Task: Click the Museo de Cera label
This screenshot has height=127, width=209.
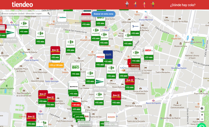Action: click(181, 46)
